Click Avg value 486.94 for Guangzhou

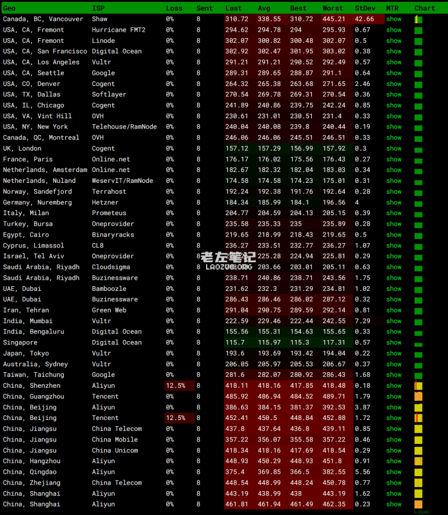(x=269, y=397)
